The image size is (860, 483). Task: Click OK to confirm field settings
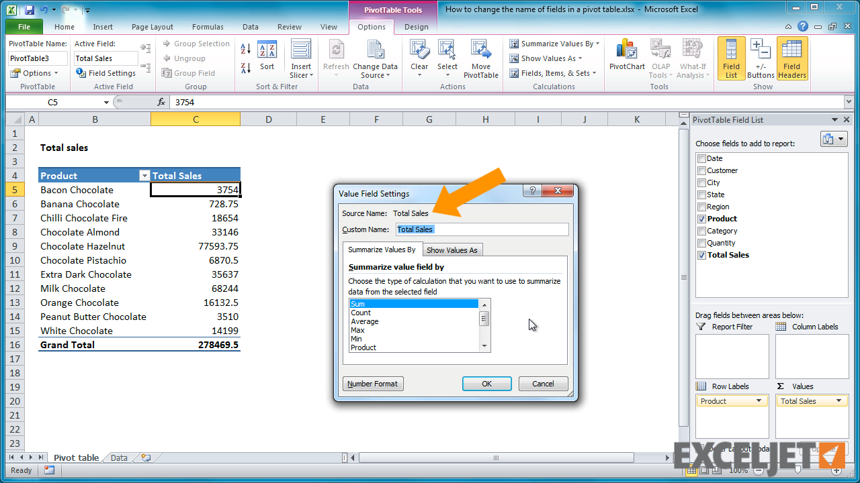click(x=486, y=383)
